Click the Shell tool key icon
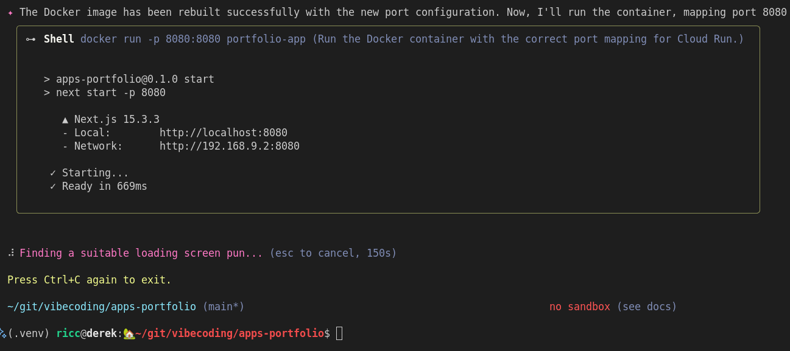 click(30, 40)
